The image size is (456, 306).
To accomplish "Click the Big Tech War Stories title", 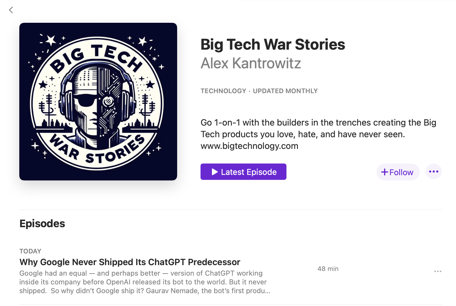I will coord(273,44).
